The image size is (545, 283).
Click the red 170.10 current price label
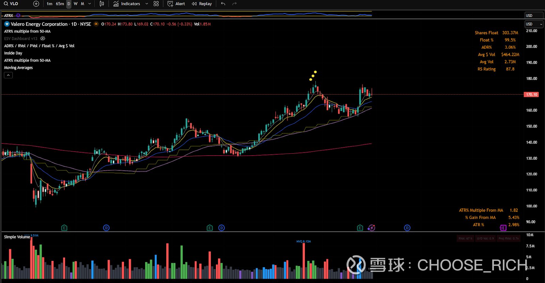[531, 95]
